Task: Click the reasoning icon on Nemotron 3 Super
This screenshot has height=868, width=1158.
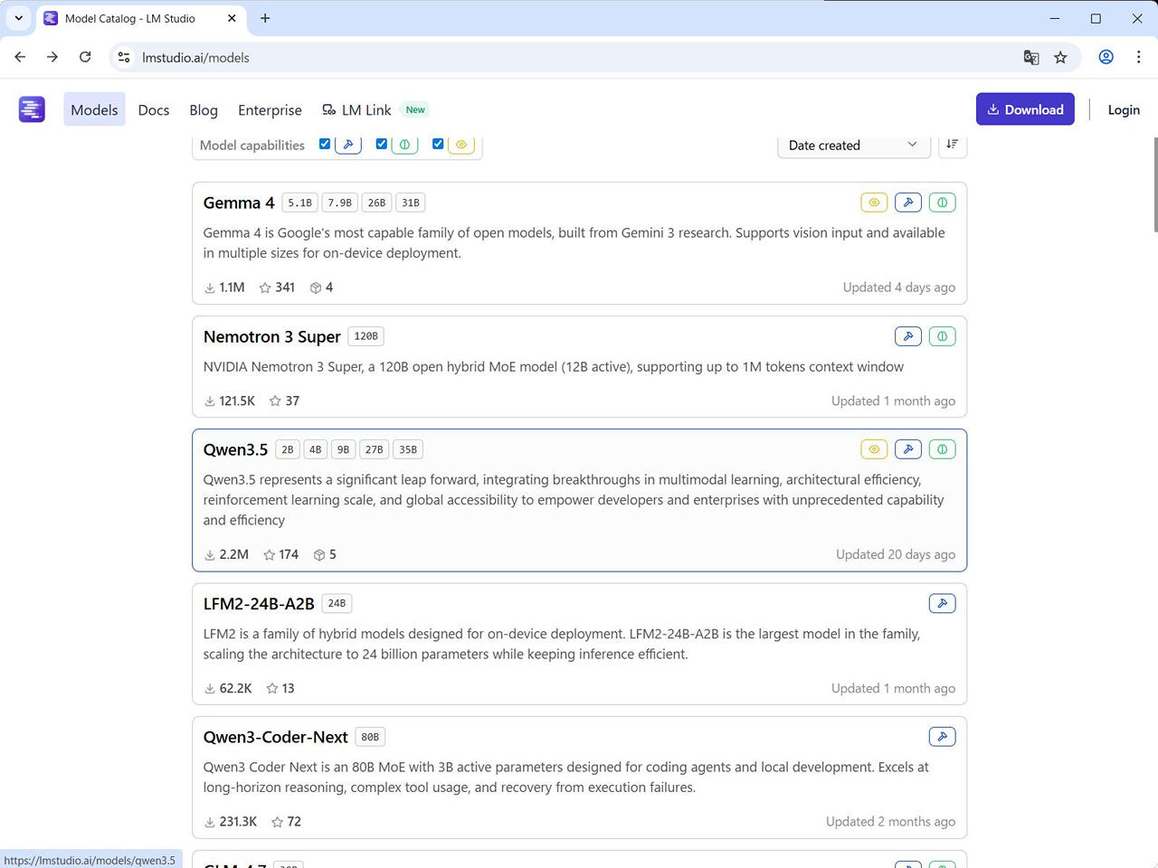Action: click(x=942, y=336)
